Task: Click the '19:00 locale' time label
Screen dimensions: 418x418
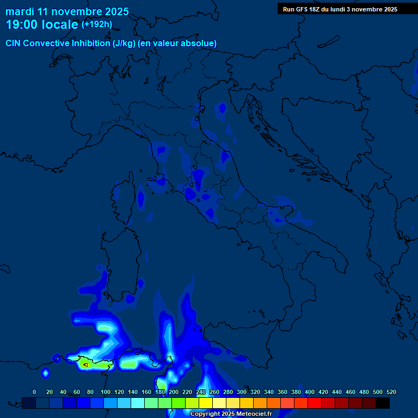Action: coord(42,24)
